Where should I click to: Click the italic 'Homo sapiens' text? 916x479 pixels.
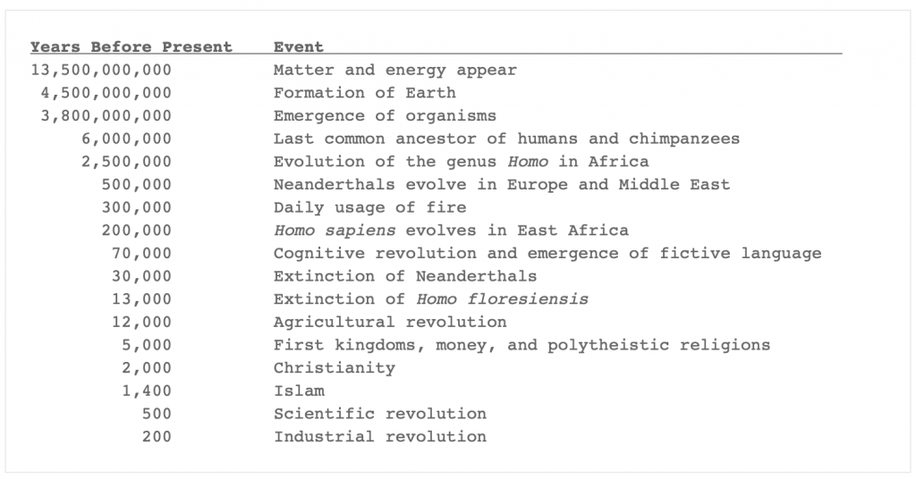[335, 231]
